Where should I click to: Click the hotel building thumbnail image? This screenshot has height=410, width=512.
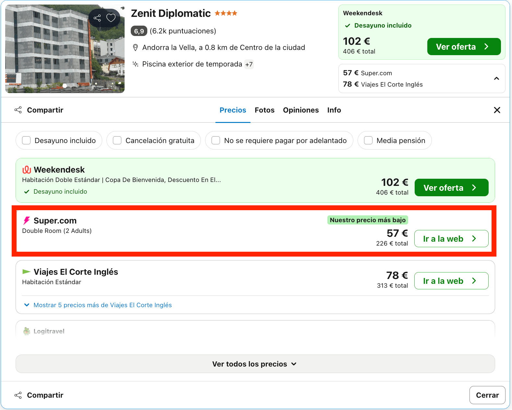click(x=65, y=49)
